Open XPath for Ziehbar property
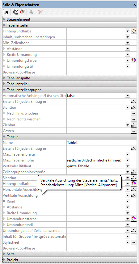139x264 pixels. coord(134,125)
